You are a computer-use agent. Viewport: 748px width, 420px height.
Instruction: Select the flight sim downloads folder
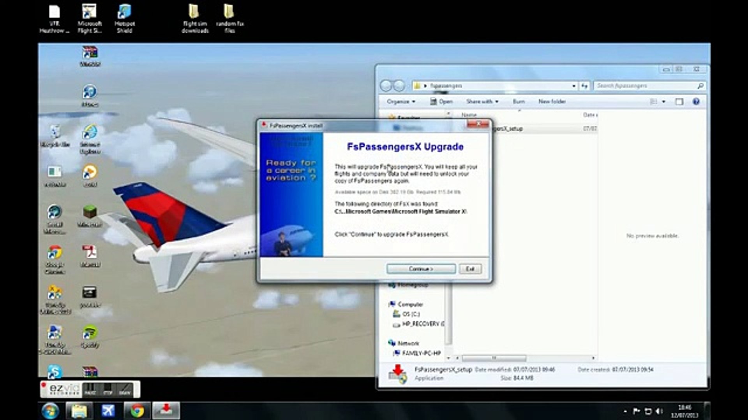click(195, 18)
